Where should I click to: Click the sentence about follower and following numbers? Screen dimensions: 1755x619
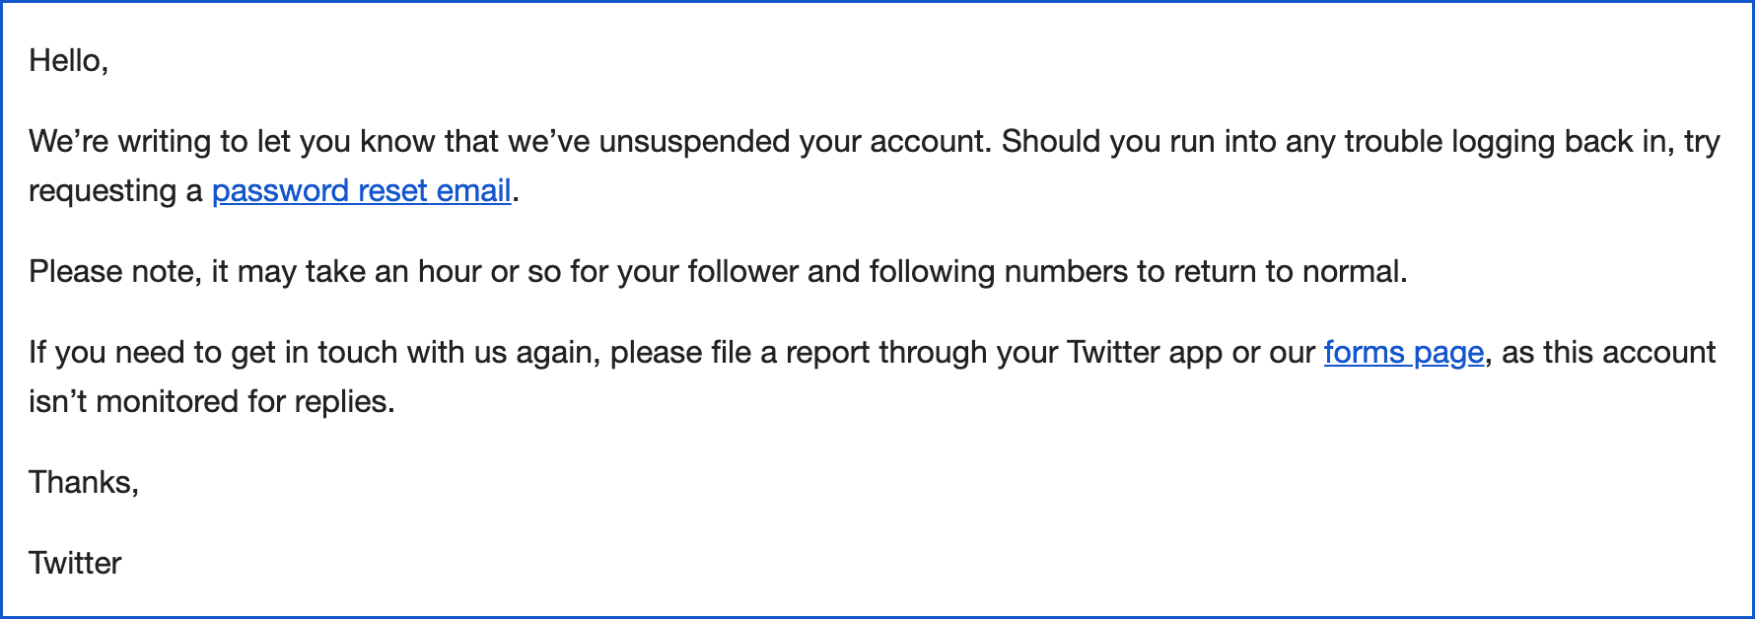pos(718,271)
